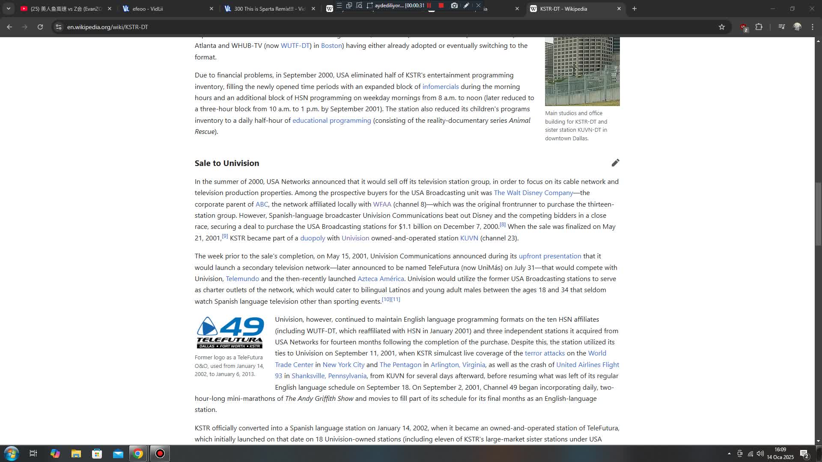
Task: Open The Pentagon link
Action: tap(400, 365)
